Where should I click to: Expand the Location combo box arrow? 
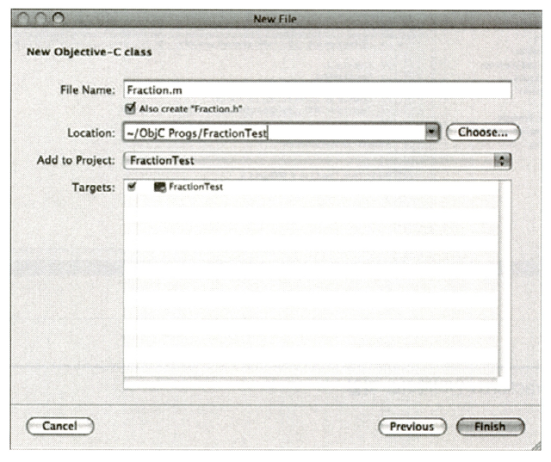pos(432,132)
